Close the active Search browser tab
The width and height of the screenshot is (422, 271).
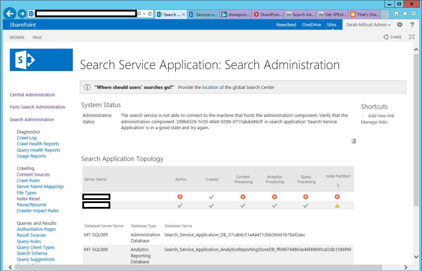point(184,14)
